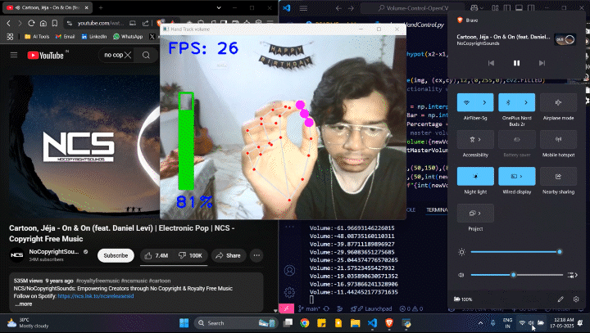Image resolution: width=590 pixels, height=333 pixels.
Task: Open all settings gear in quick settings
Action: [576, 299]
